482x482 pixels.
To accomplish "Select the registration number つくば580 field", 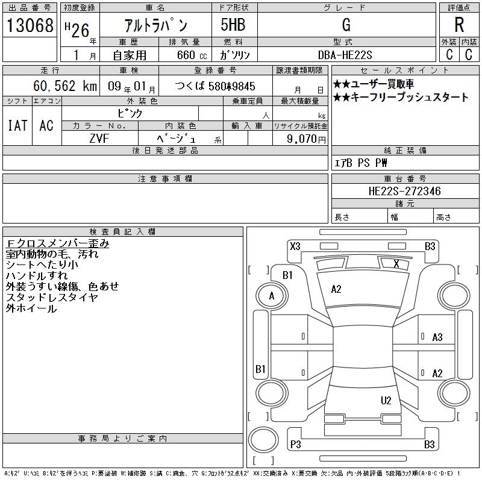I will point(215,86).
